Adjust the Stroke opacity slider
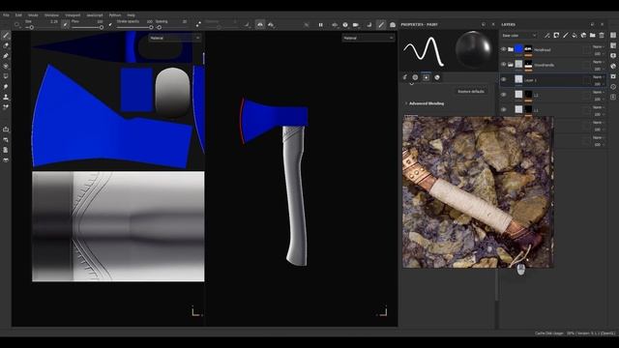 [x=134, y=27]
